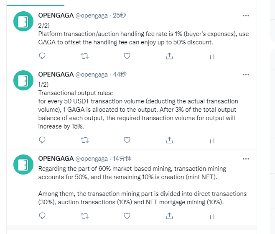Retweet the handling fee rate tweet

(84, 56)
